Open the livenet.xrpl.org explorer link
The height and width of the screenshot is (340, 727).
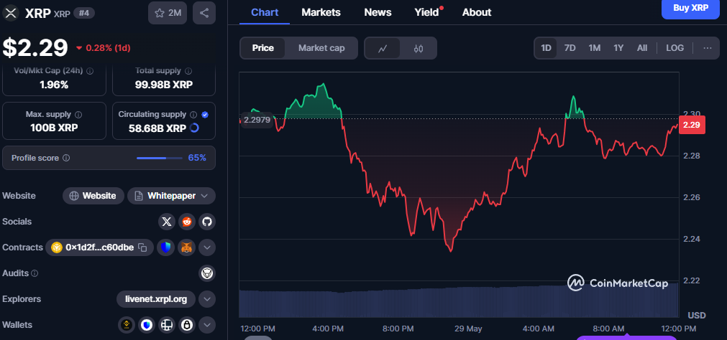156,299
